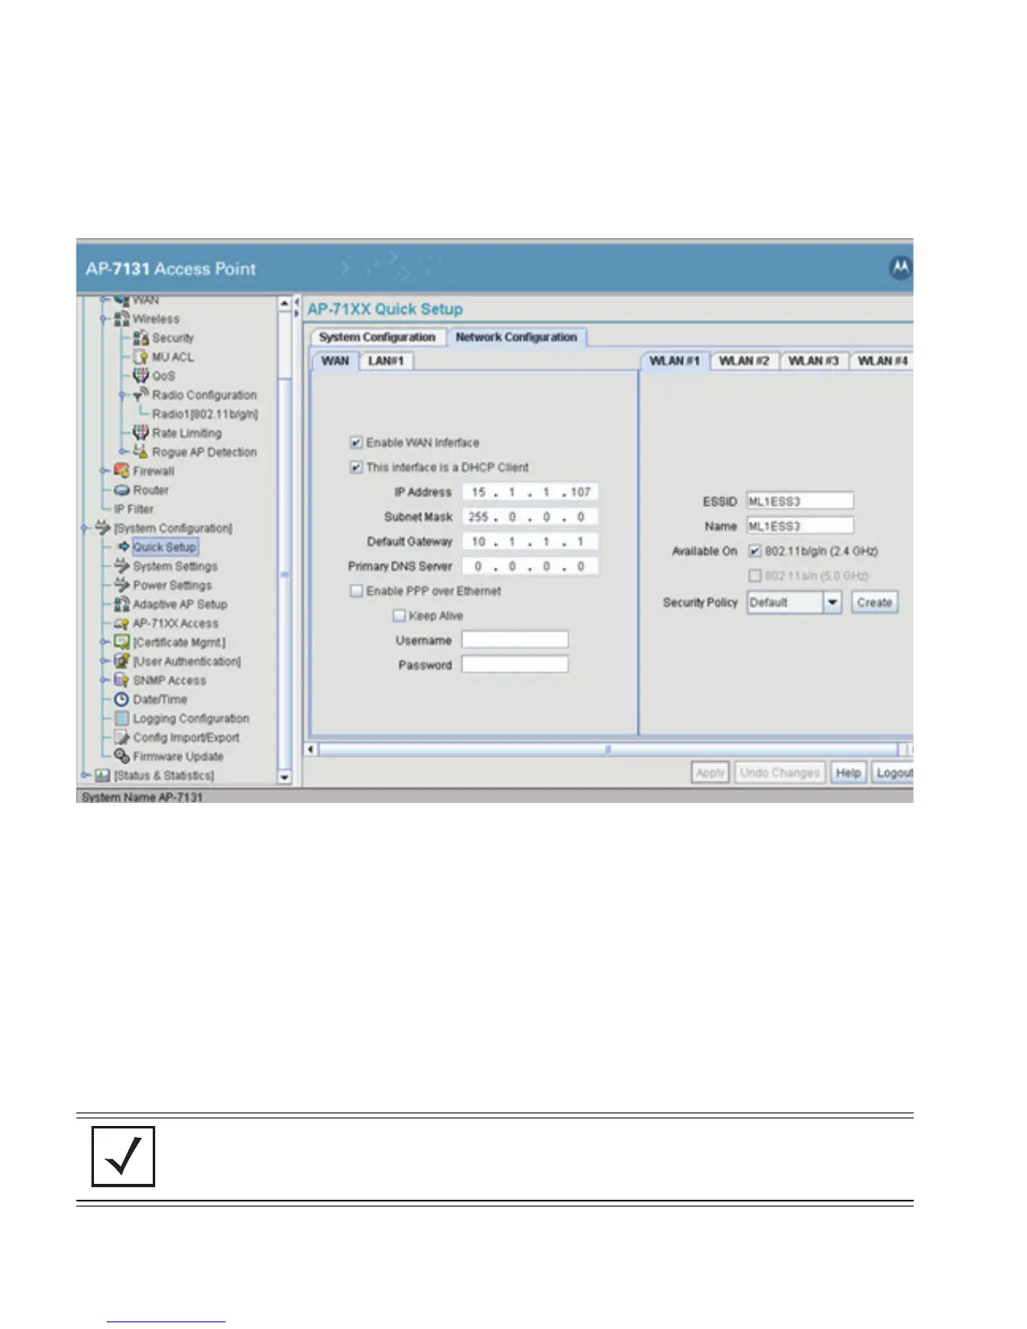The image size is (1027, 1329).
Task: Switch to WLAN #2 tab
Action: point(744,361)
